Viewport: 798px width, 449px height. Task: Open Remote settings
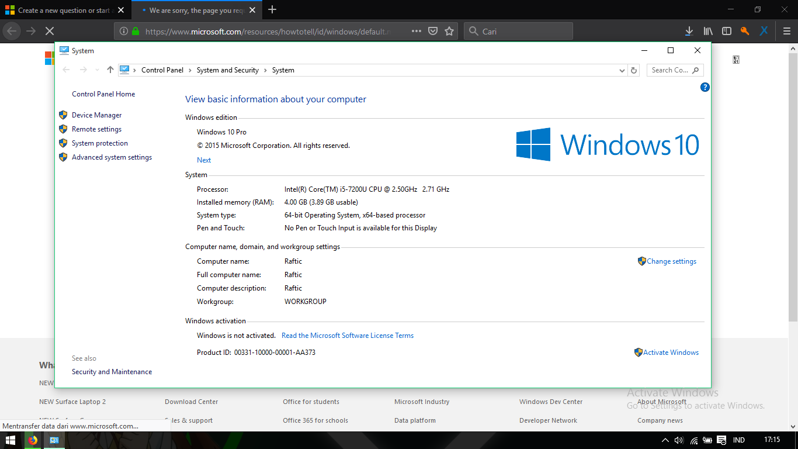tap(96, 129)
